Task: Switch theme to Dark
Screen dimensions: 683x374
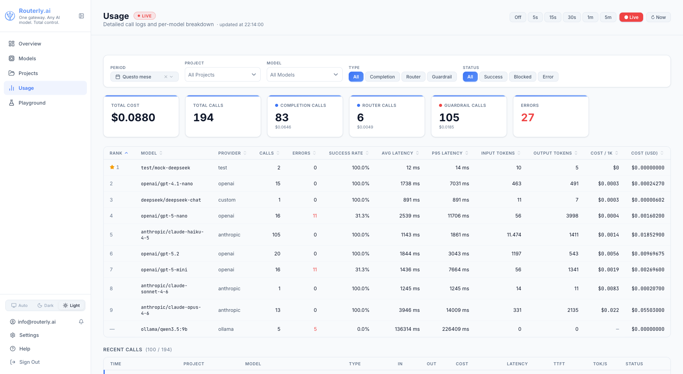Action: (45, 305)
